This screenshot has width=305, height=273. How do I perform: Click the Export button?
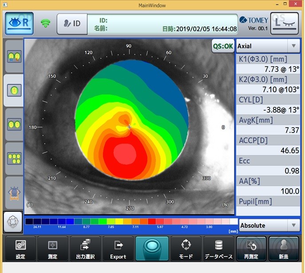click(118, 248)
